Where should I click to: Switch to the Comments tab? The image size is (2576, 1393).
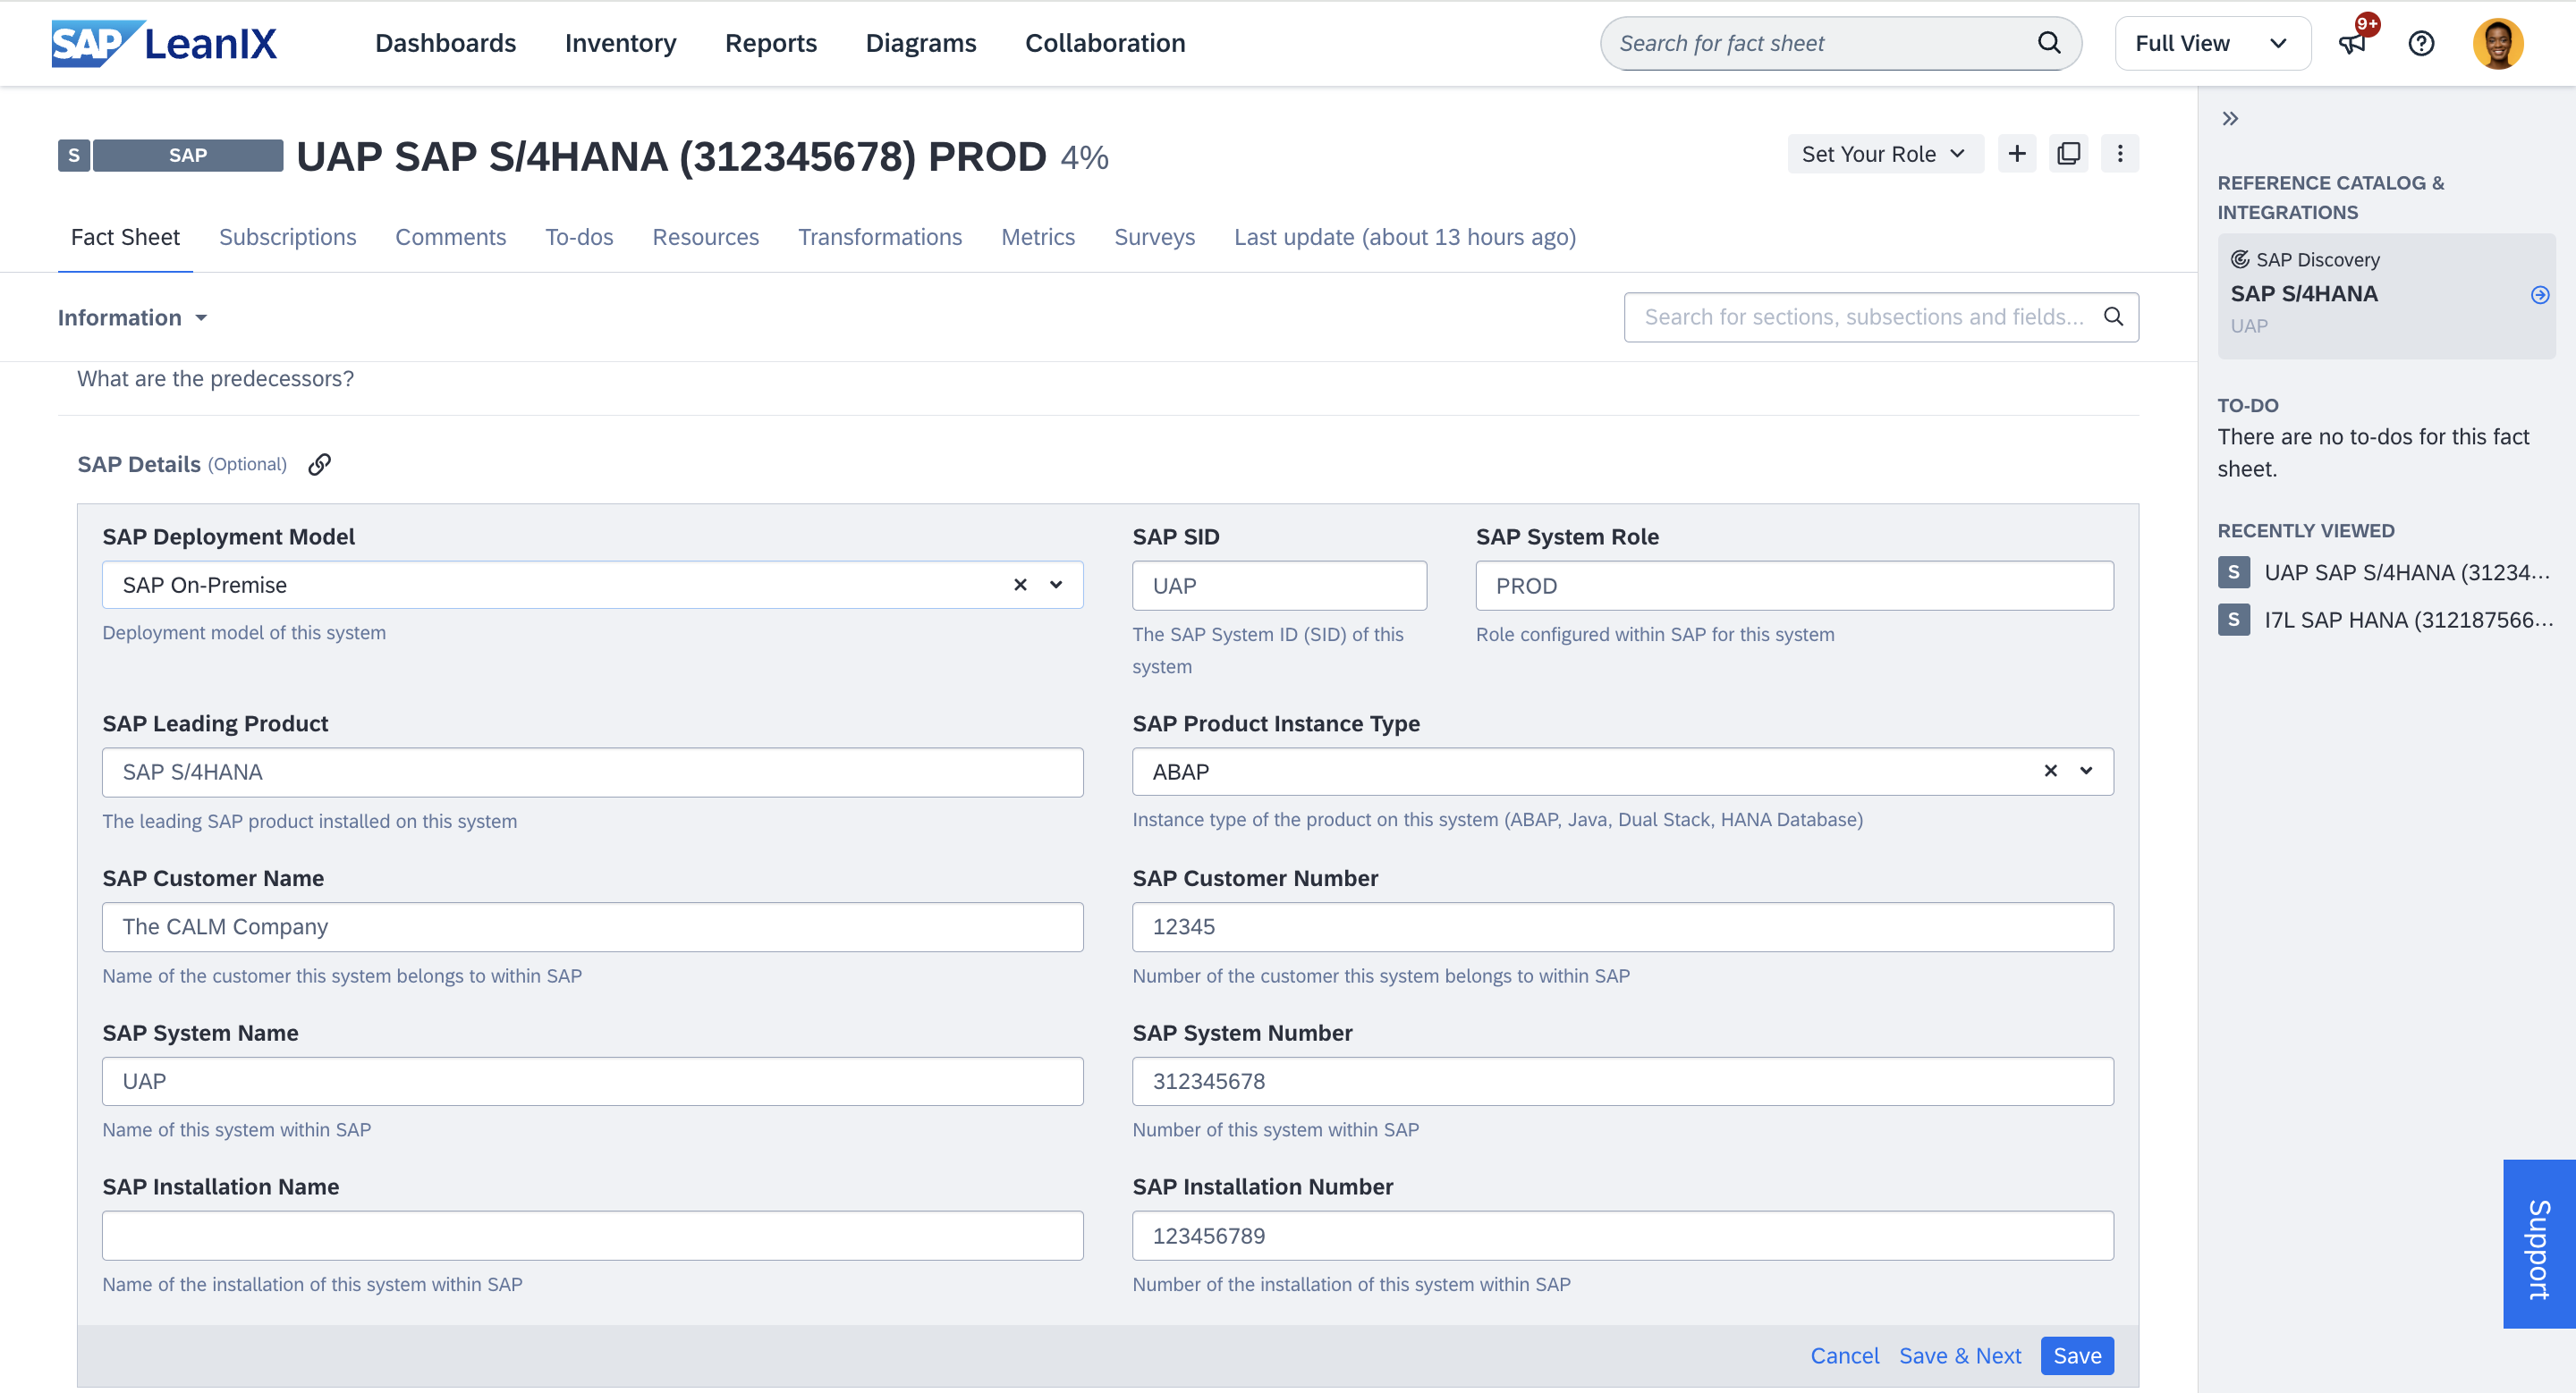coord(450,237)
